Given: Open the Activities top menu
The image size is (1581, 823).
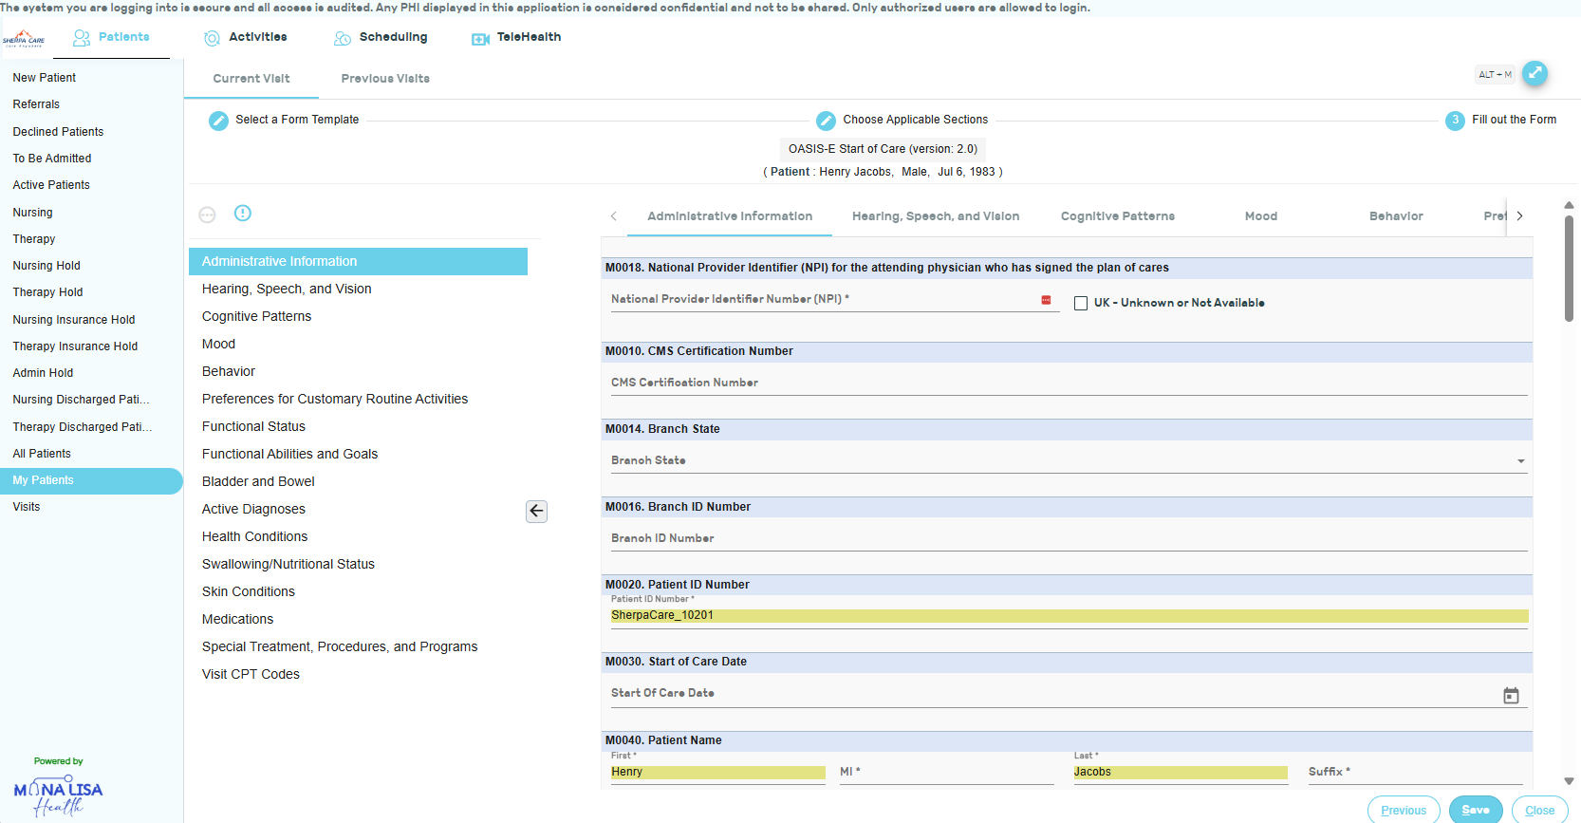Looking at the screenshot, I should tap(246, 38).
